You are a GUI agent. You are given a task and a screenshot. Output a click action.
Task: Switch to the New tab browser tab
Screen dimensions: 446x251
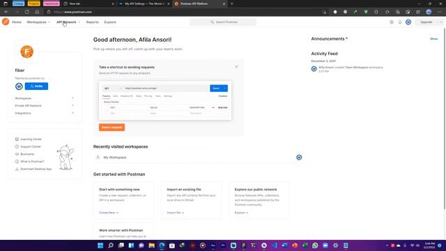coord(89,3)
